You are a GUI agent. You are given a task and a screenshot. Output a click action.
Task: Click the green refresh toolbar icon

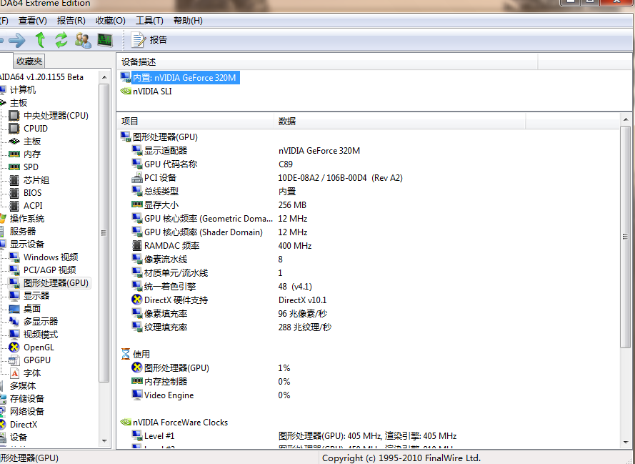point(61,40)
